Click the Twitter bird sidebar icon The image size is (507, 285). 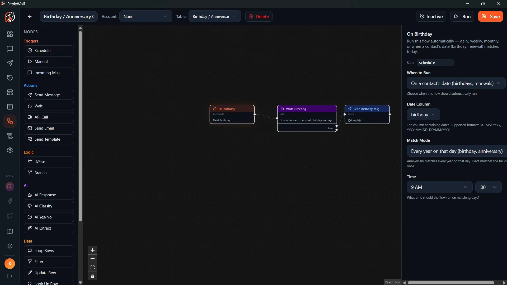pos(10,216)
